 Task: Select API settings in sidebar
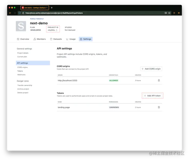coord(33,63)
